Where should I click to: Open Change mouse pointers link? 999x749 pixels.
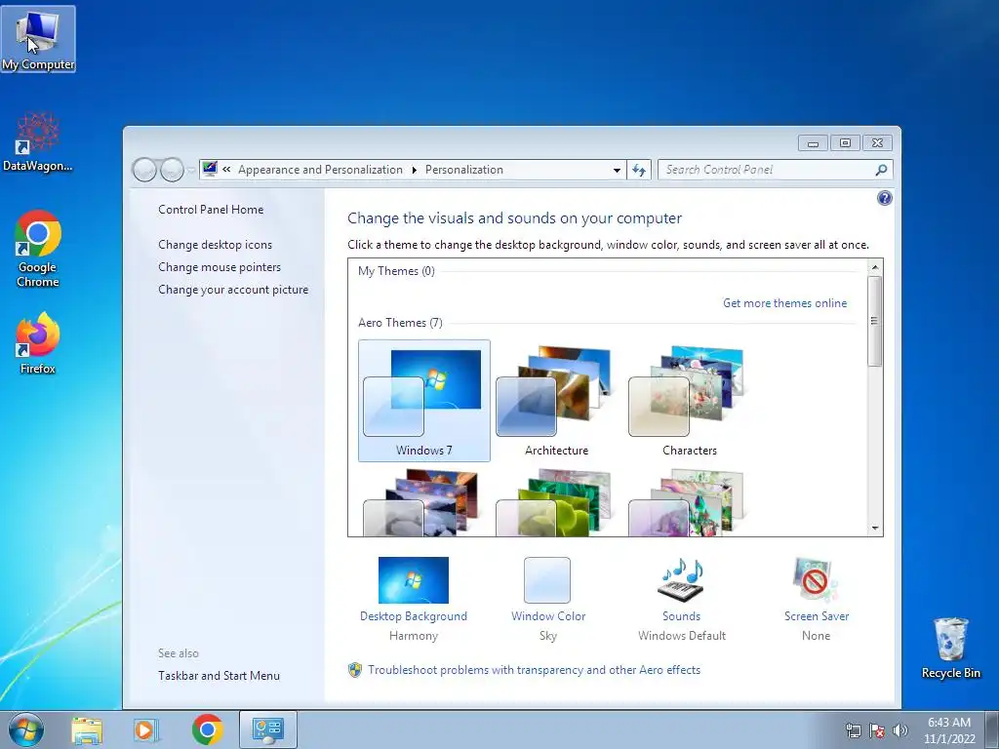click(x=220, y=267)
